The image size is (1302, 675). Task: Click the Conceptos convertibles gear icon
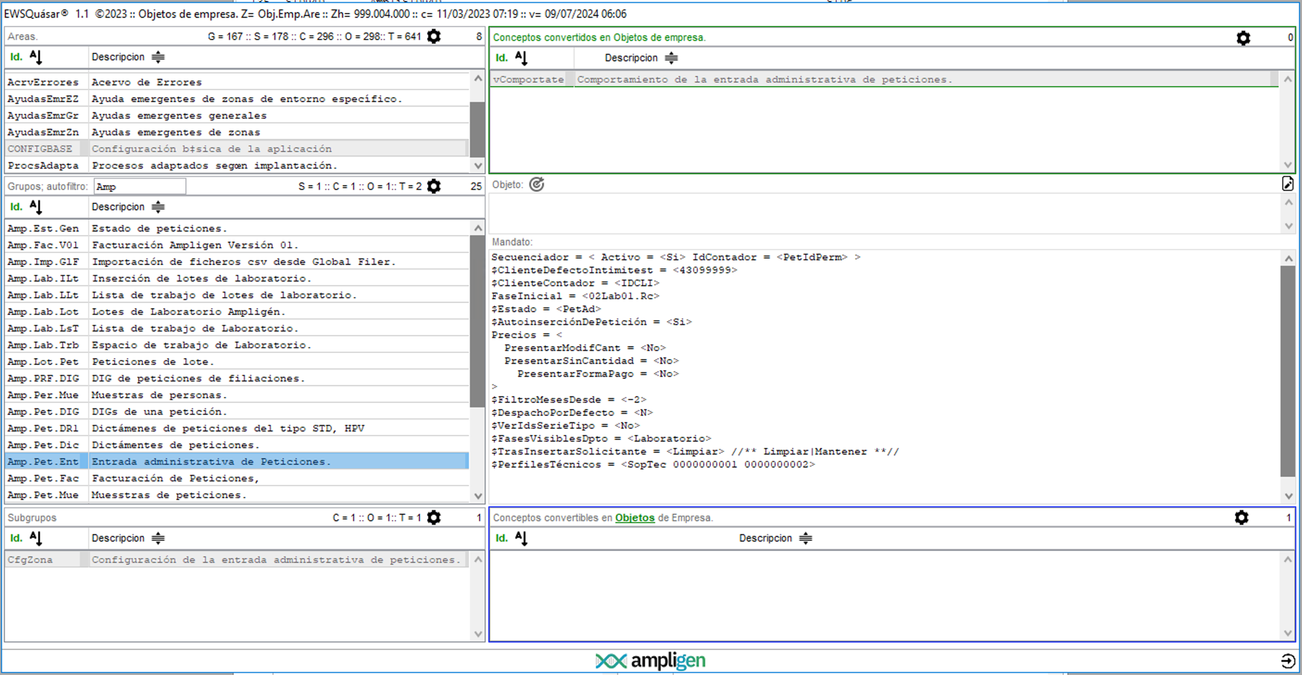pos(1241,518)
